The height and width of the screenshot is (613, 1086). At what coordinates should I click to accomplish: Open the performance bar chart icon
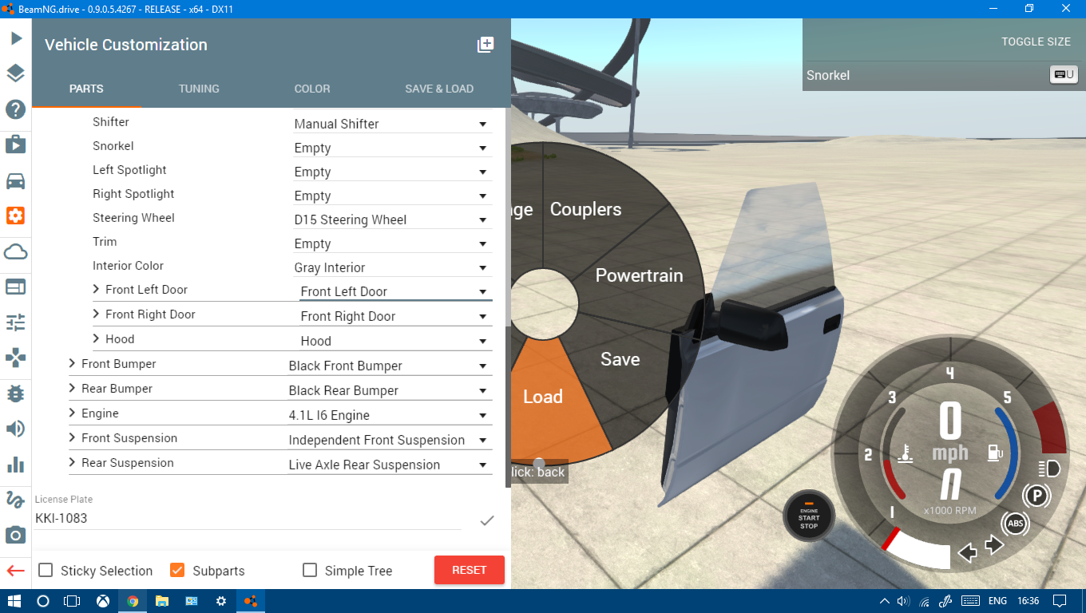(x=16, y=465)
